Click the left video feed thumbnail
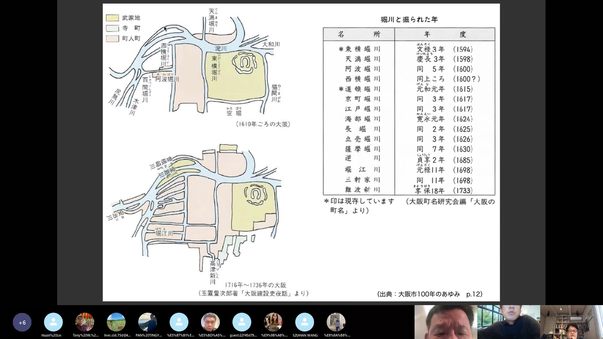This screenshot has width=603, height=339. (x=446, y=322)
